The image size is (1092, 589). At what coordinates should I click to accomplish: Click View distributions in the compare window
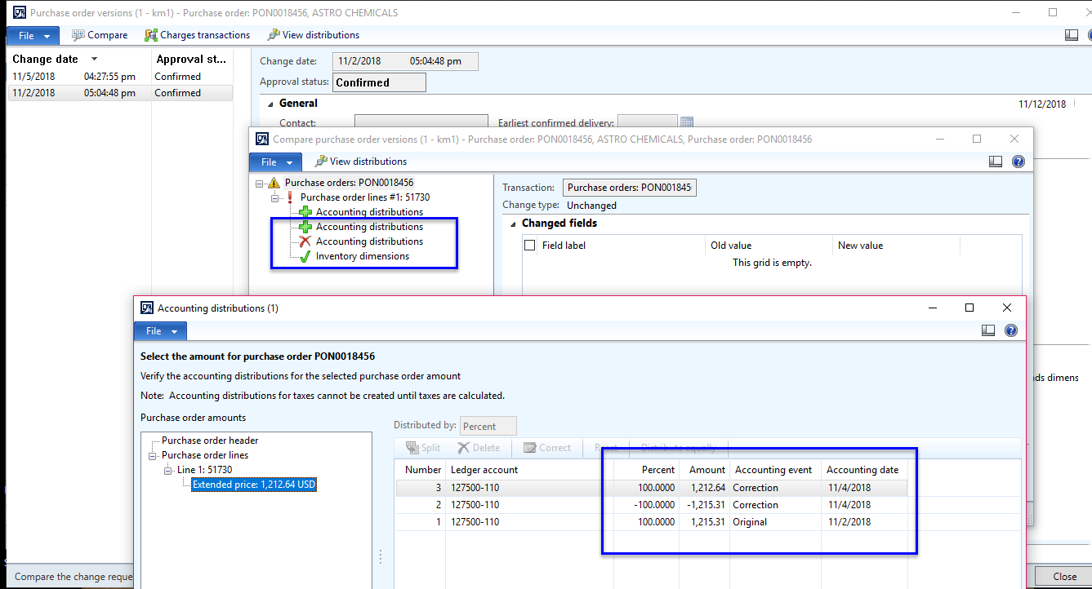point(360,162)
